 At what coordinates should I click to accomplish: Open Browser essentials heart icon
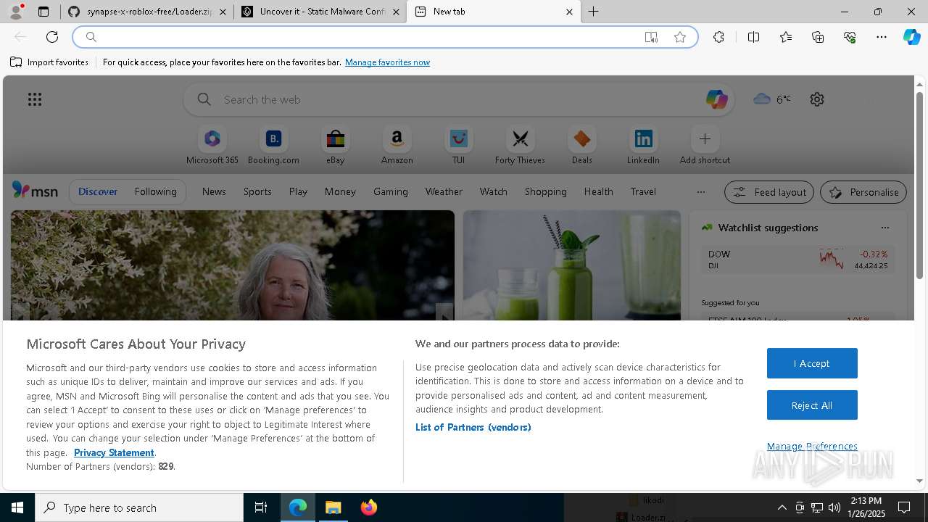850,37
